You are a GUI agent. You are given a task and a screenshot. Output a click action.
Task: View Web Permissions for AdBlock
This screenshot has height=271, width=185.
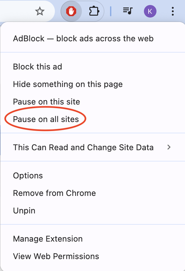point(56,256)
